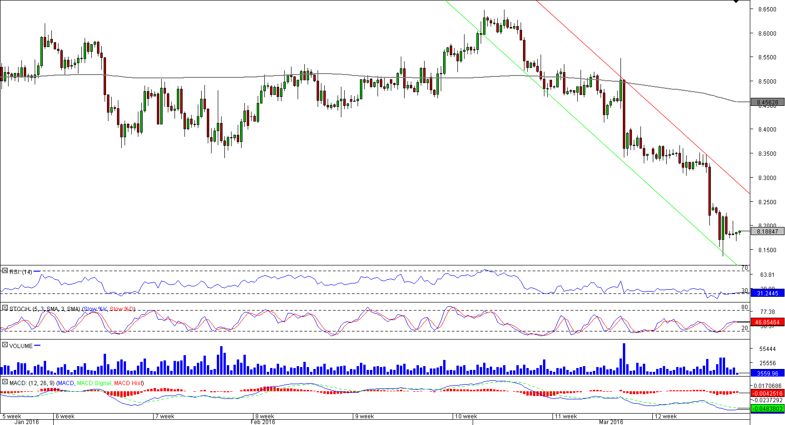Click the Feb 2016 label on time axis
The width and height of the screenshot is (785, 425).
pyautogui.click(x=262, y=422)
